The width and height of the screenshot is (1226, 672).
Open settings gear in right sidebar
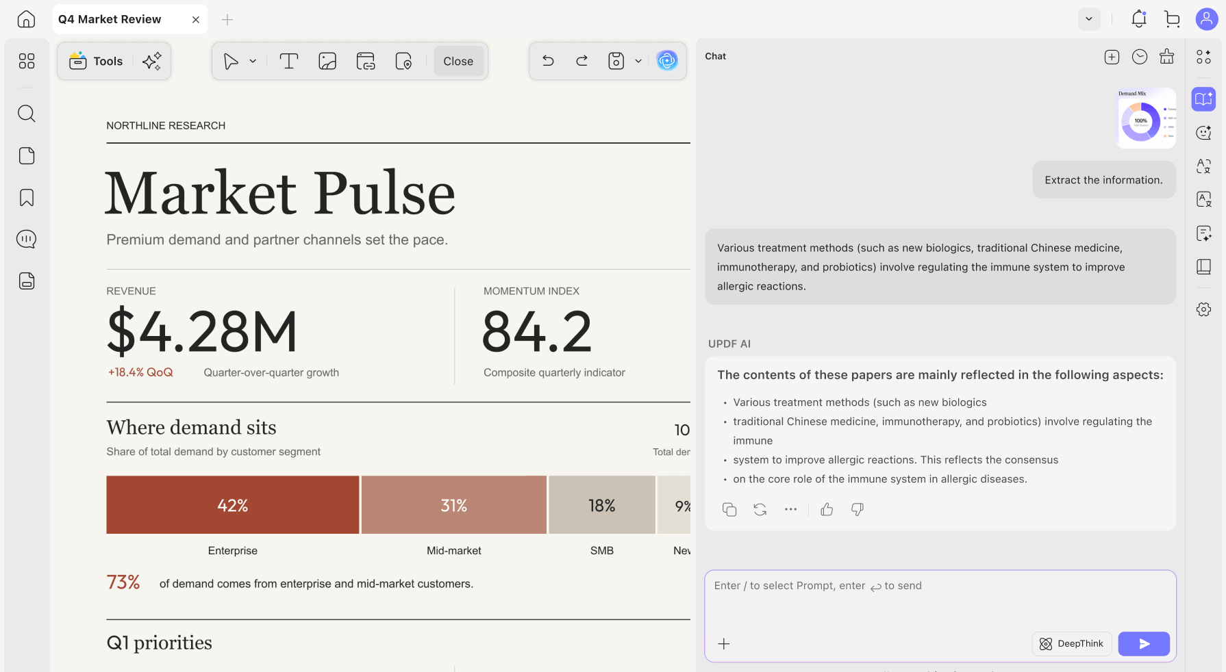click(1203, 309)
